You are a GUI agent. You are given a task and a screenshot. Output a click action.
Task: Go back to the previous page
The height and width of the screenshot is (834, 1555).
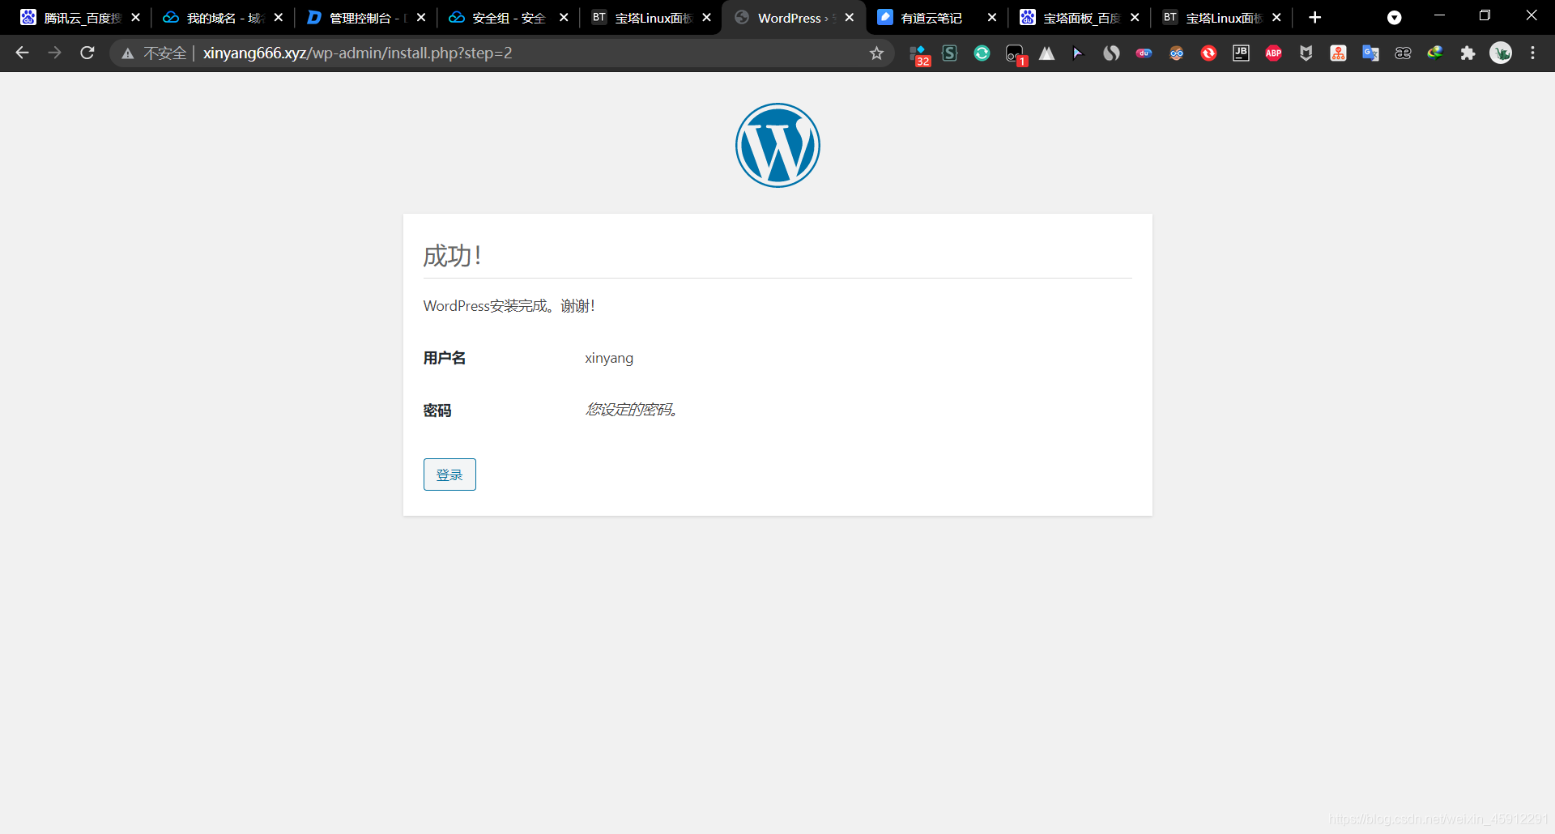[x=22, y=53]
